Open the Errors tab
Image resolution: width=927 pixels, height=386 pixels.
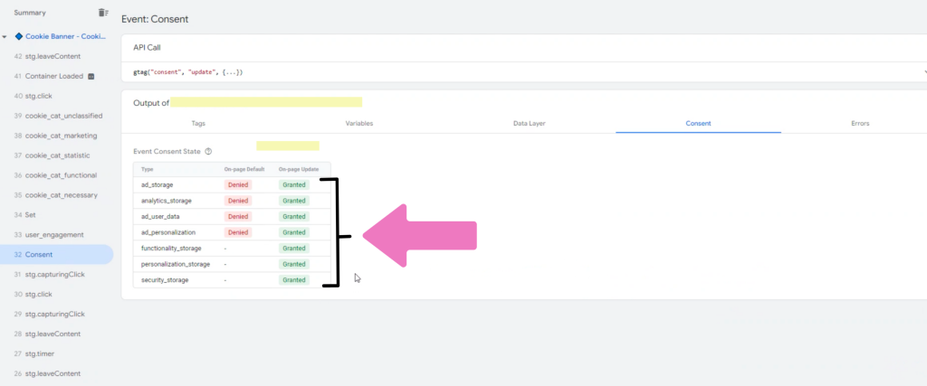(863, 123)
